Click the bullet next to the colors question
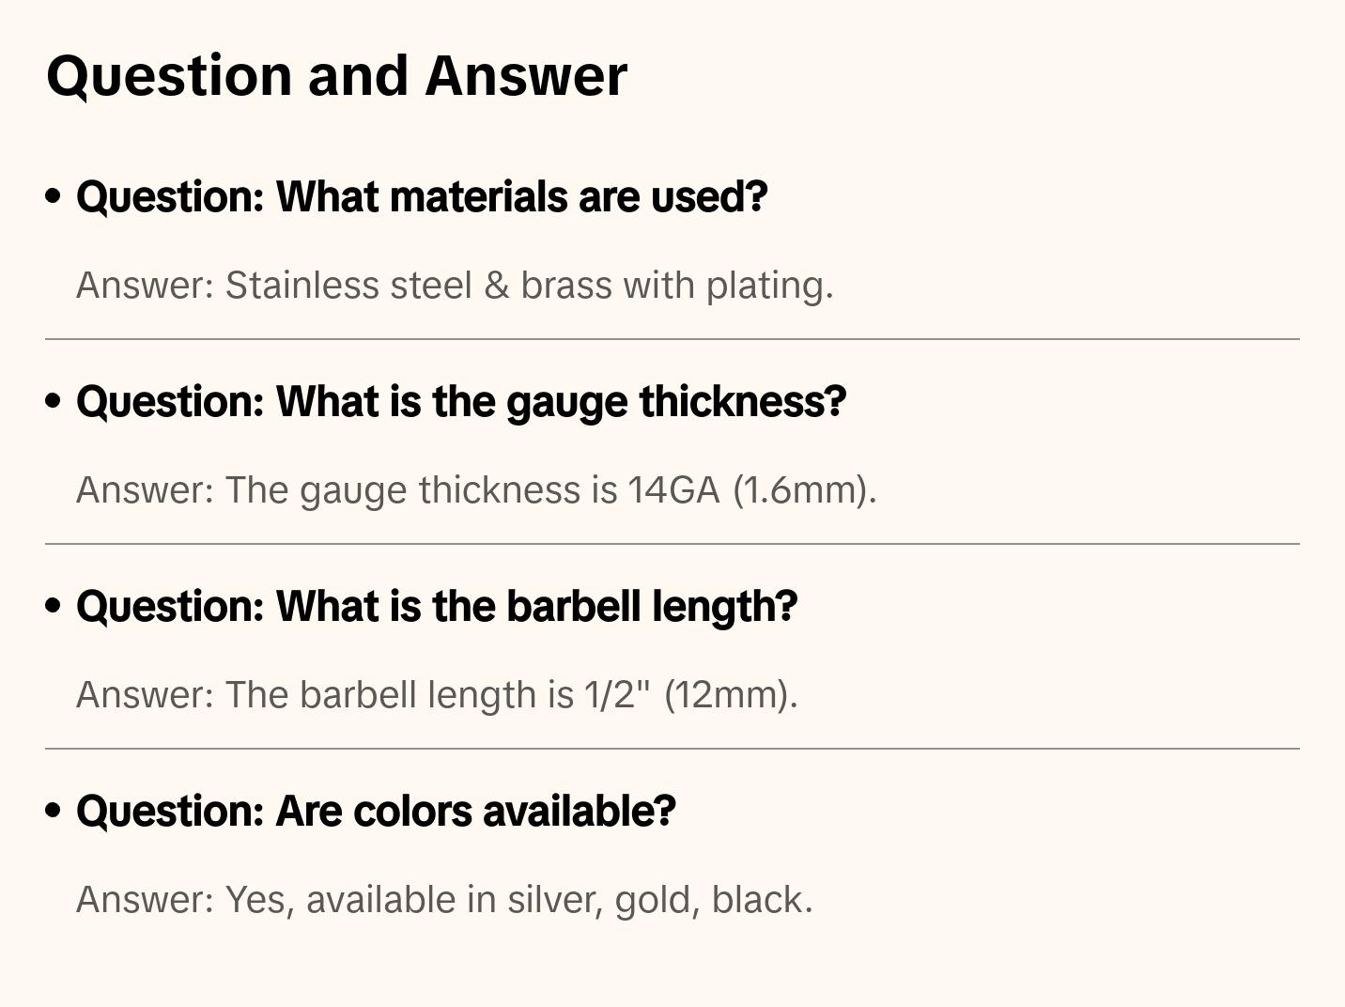Screen dimensions: 1345x1007 coord(54,811)
